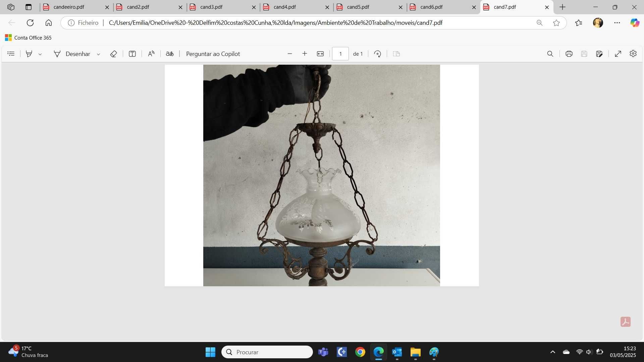Zoom out with the minus button
Screen dimensions: 644x362
point(290,54)
